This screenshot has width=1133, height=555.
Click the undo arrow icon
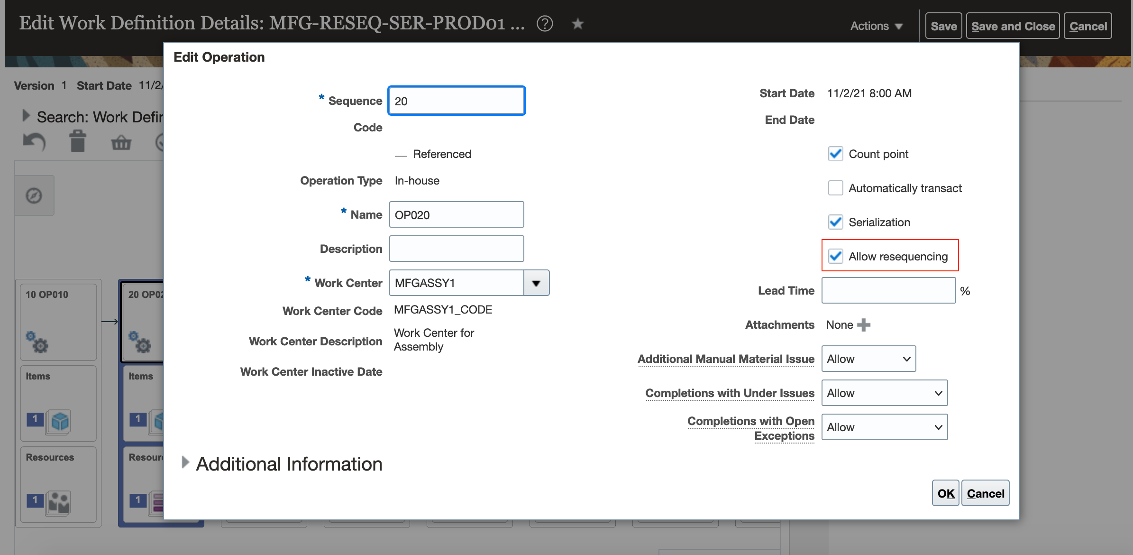(34, 142)
